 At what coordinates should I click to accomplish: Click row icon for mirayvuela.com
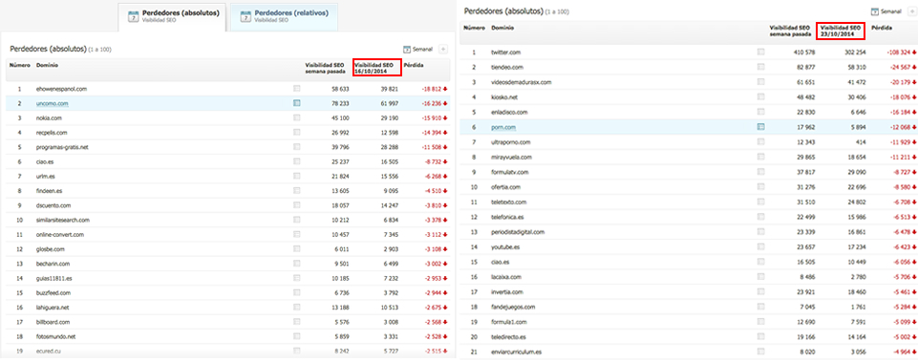[x=760, y=157]
